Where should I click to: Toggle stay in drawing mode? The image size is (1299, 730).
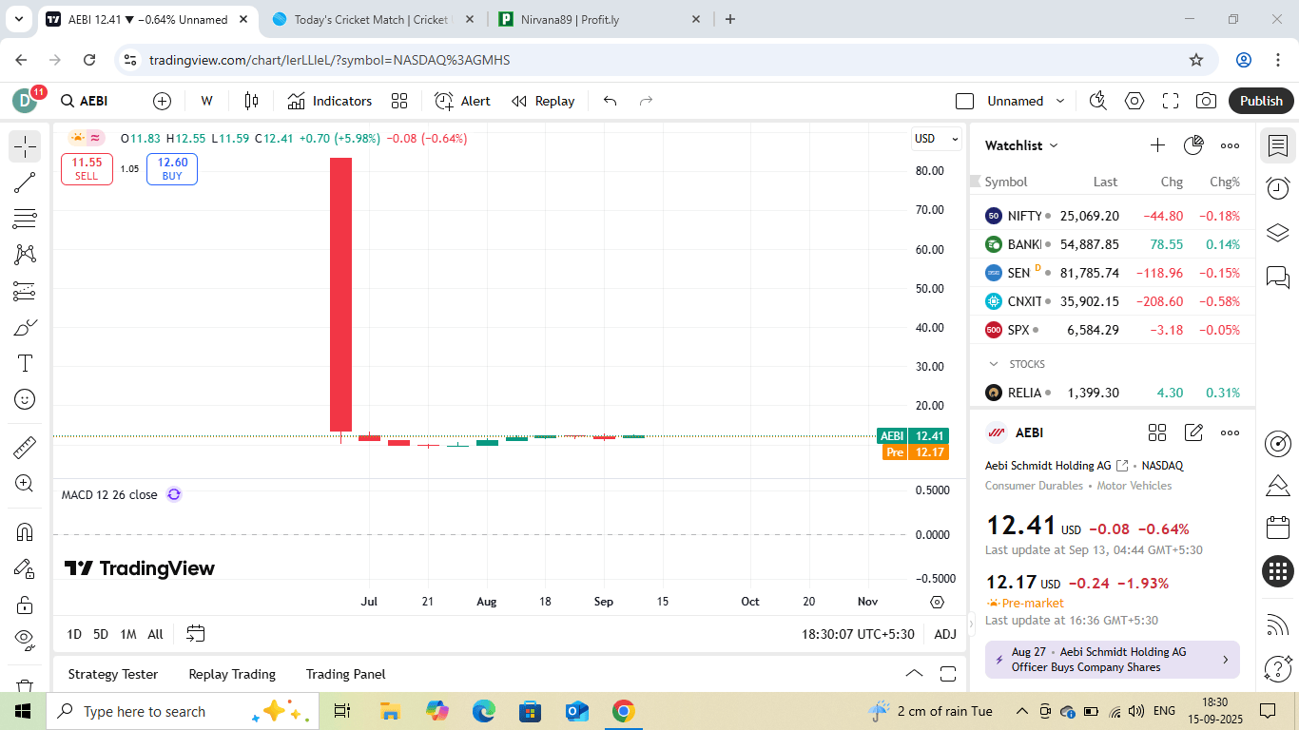click(x=25, y=568)
